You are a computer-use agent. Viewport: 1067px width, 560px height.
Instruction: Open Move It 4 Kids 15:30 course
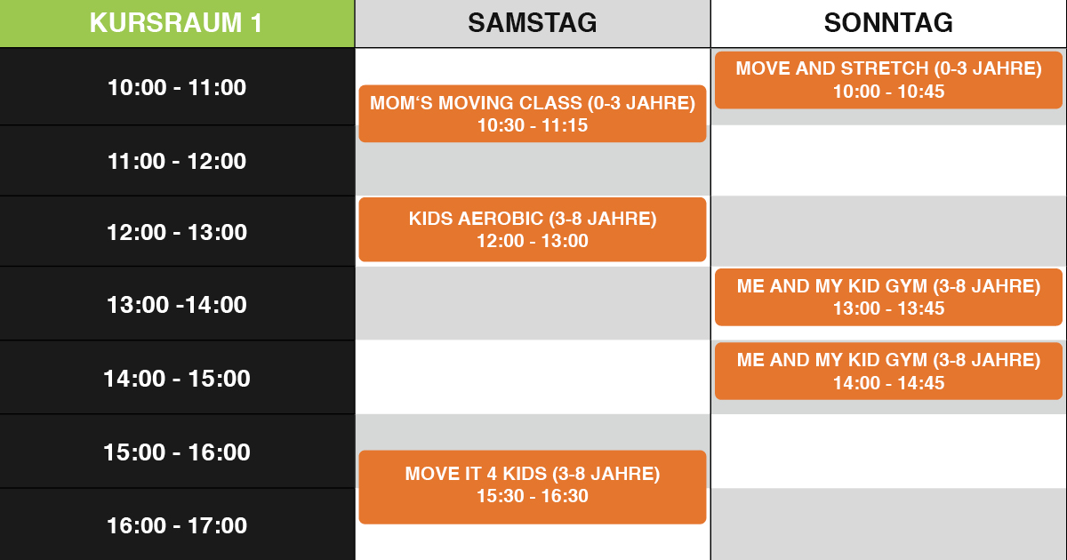[x=533, y=486]
